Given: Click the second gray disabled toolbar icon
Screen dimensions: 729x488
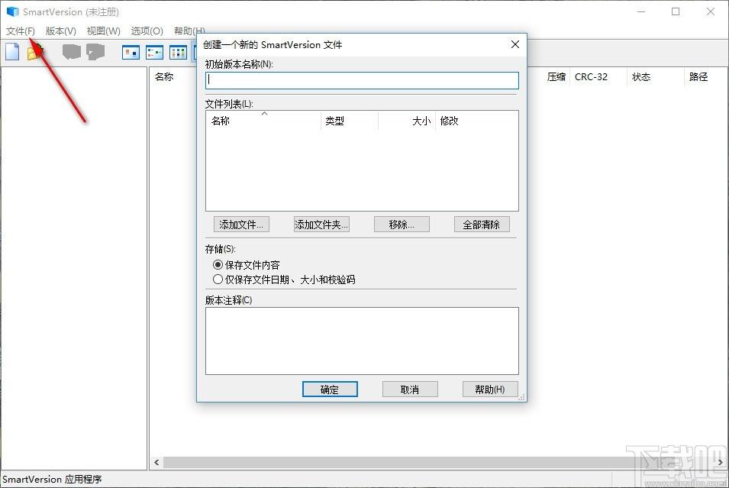Looking at the screenshot, I should tap(95, 52).
